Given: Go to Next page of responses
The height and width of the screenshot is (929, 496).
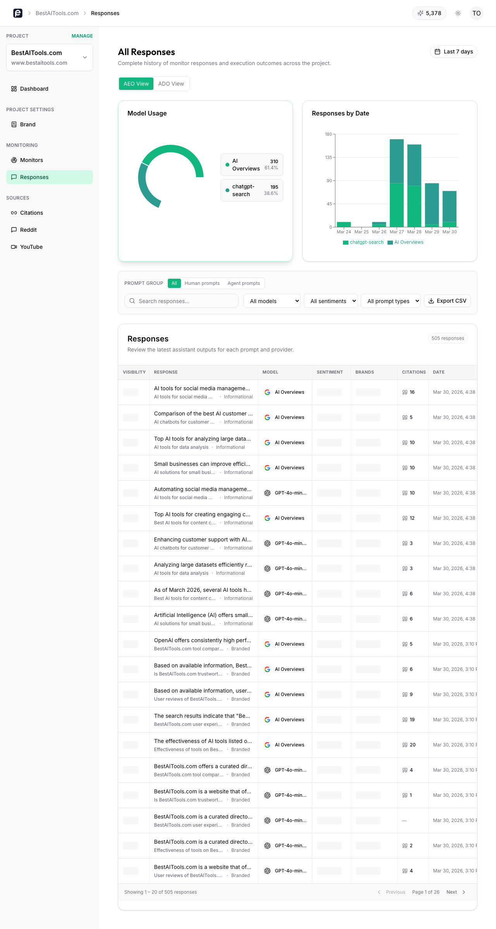Looking at the screenshot, I should (456, 892).
